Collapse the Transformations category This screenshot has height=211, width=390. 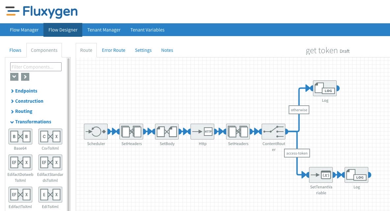[x=33, y=122]
